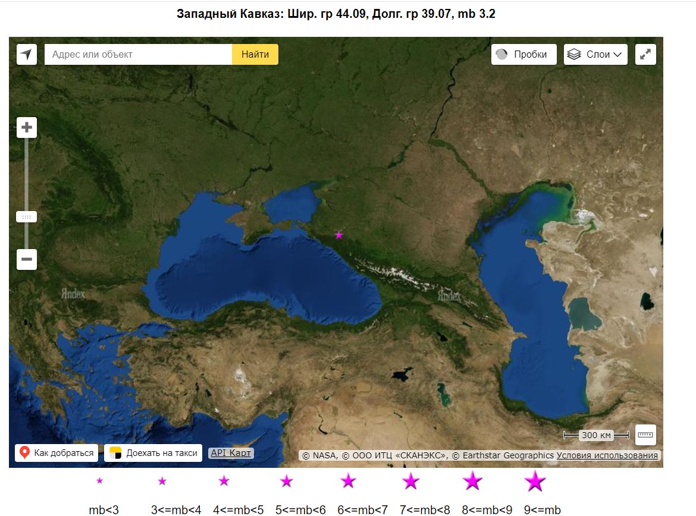The width and height of the screenshot is (696, 516).
Task: Click the largest 9<=mb legend star
Action: click(535, 481)
